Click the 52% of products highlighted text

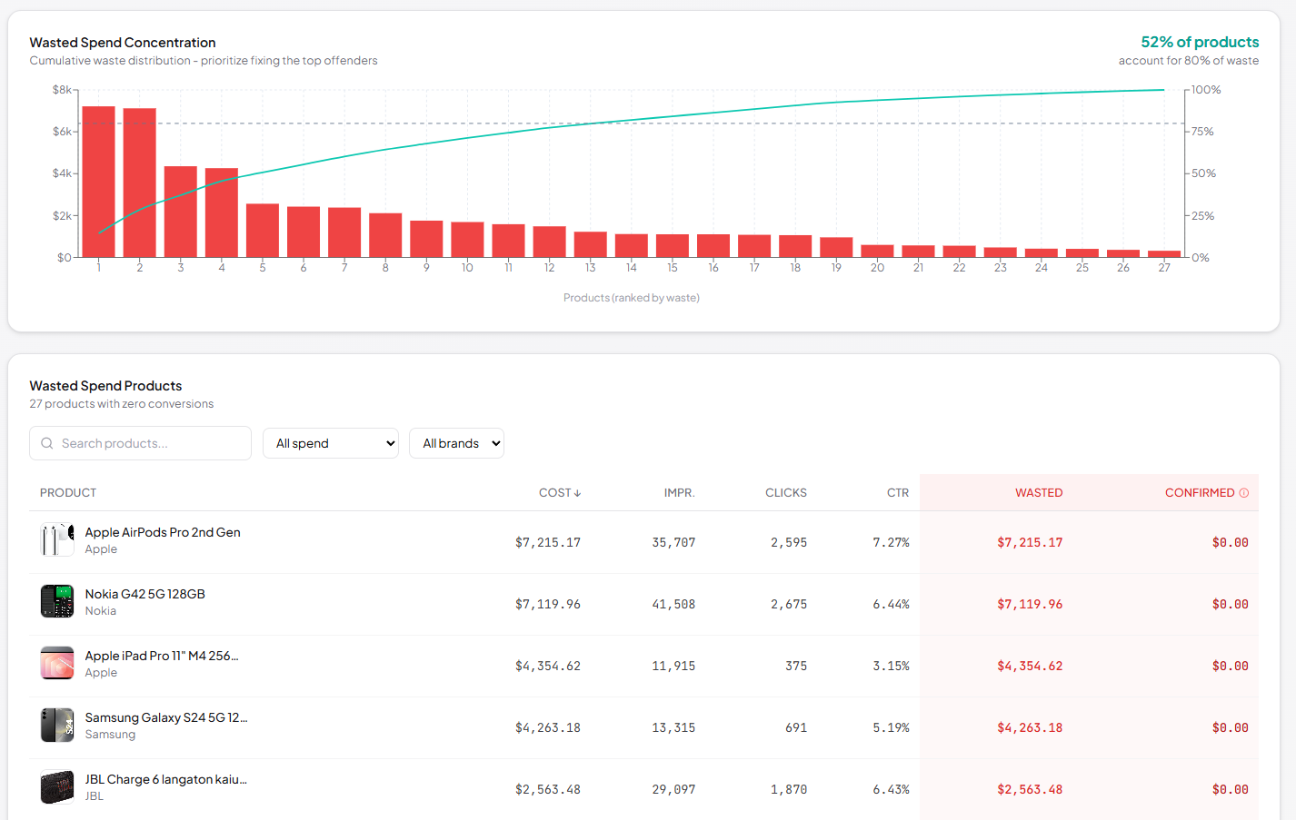point(1200,42)
